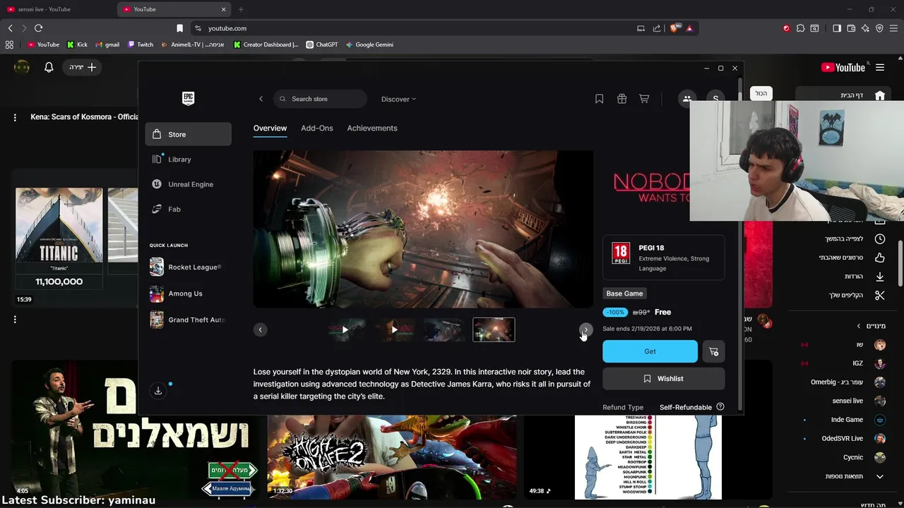Switch to the Achievements tab
This screenshot has height=508, width=904.
pos(372,128)
